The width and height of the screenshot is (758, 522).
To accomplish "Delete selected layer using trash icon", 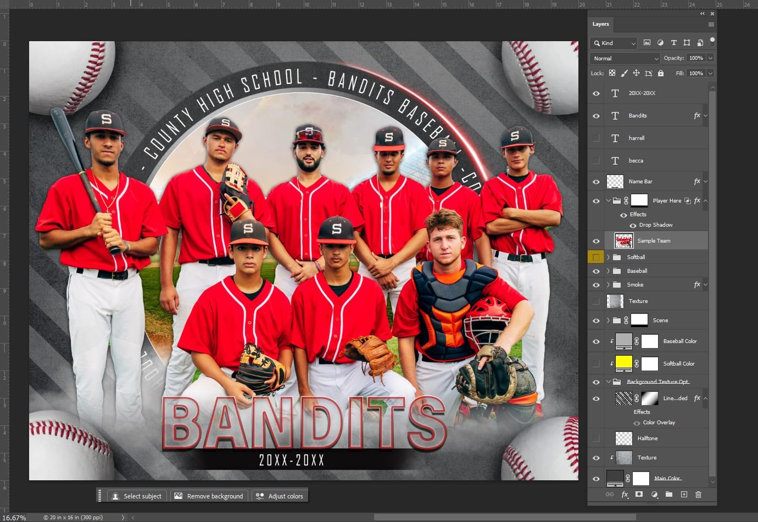I will (x=699, y=495).
